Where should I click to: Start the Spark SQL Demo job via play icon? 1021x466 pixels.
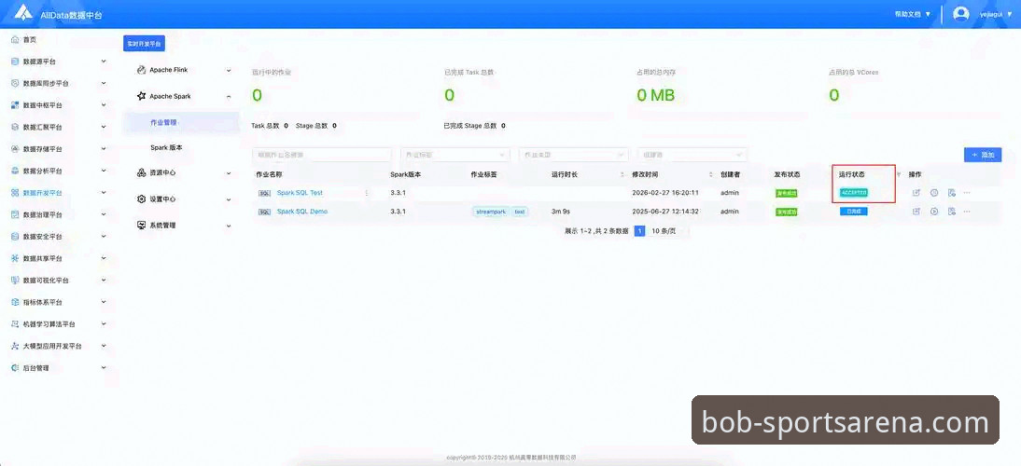[934, 212]
